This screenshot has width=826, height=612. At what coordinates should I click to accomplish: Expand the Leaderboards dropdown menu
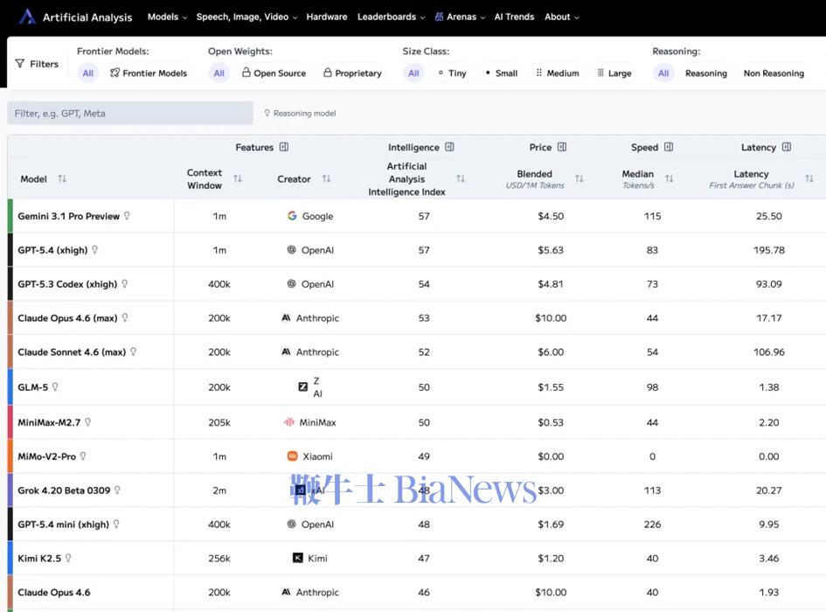(x=391, y=17)
